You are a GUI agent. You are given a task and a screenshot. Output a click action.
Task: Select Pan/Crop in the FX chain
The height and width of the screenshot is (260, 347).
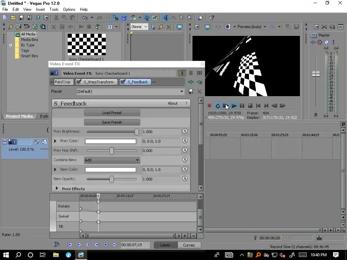62,82
